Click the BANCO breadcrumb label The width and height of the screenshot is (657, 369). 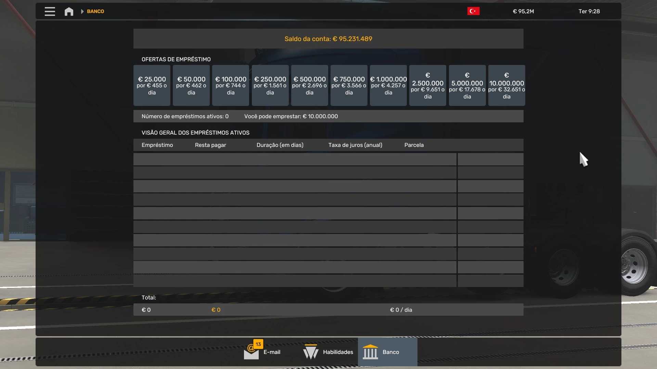click(x=95, y=11)
